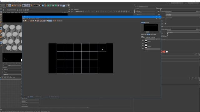The image size is (200, 112).
Task: Click Render to Picture Viewer icon
Action: pyautogui.click(x=37, y=6)
